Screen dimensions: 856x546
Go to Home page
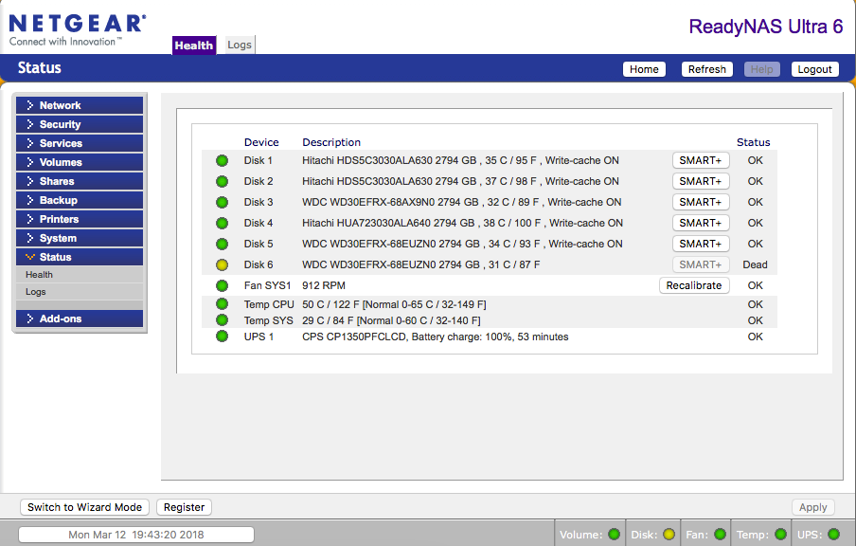[x=644, y=69]
